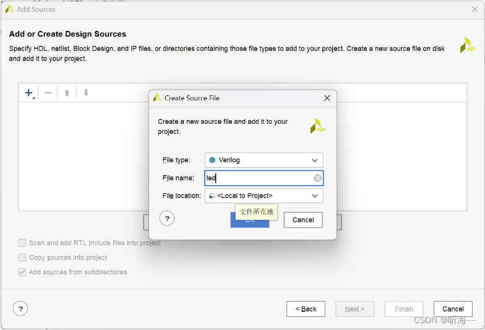485x330 pixels.
Task: Click the Move Up arrow icon
Action: (67, 93)
